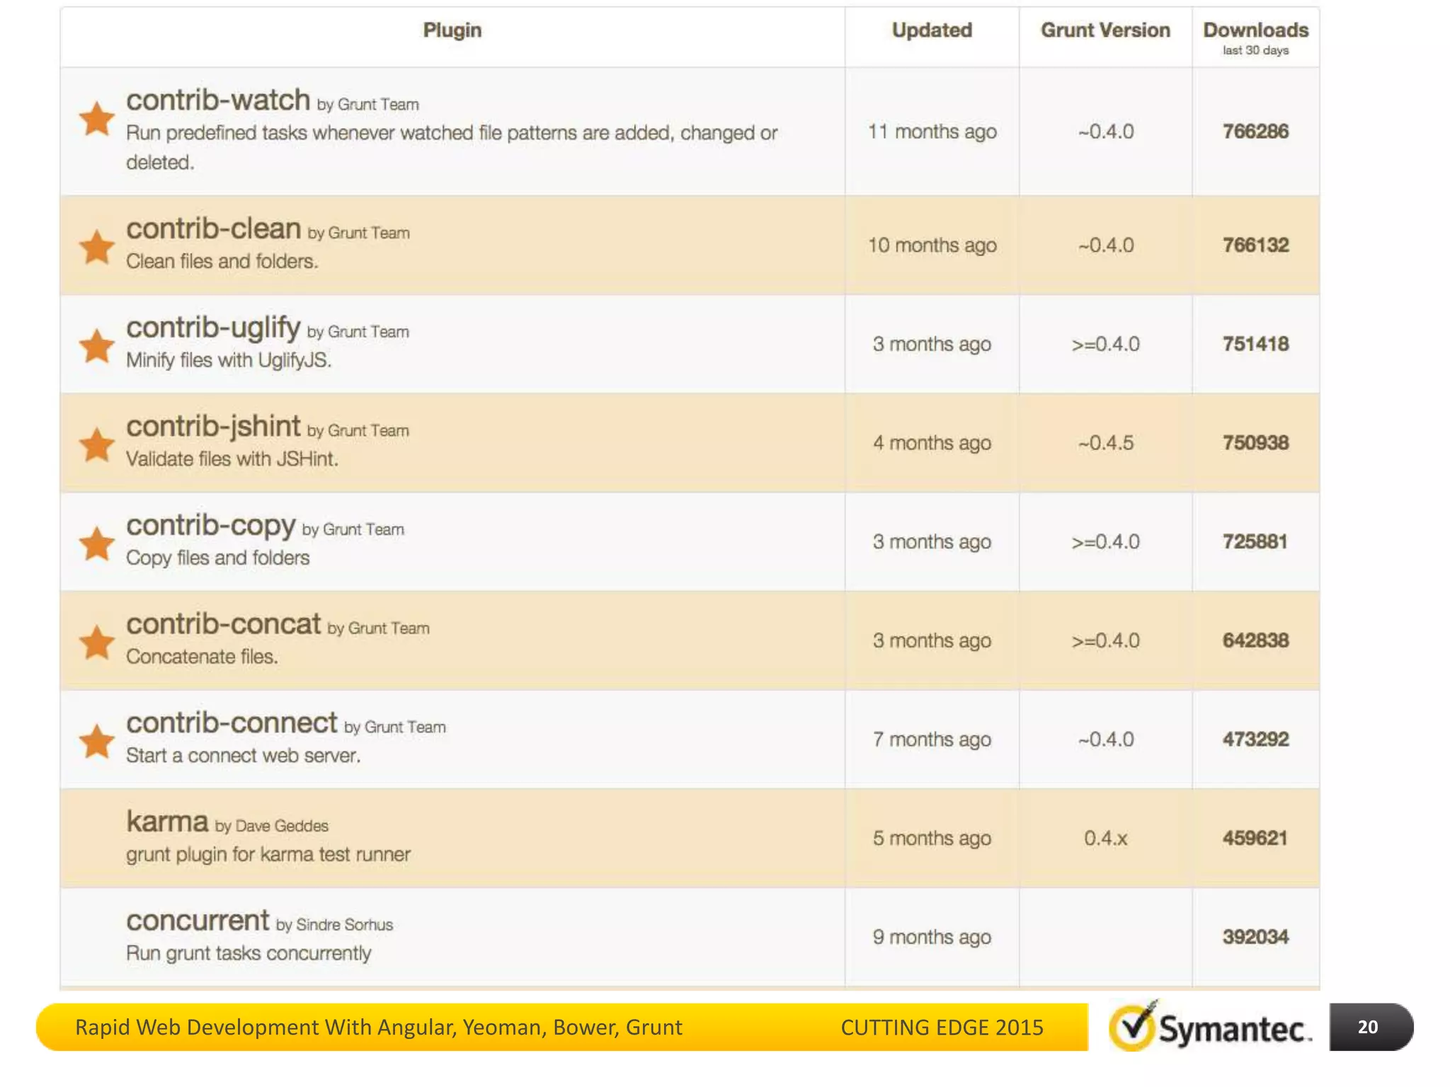Click the 'last 30 days' subheading
The width and height of the screenshot is (1450, 1087).
pos(1255,51)
